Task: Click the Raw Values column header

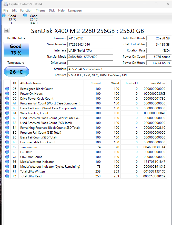Action: click(x=153, y=83)
